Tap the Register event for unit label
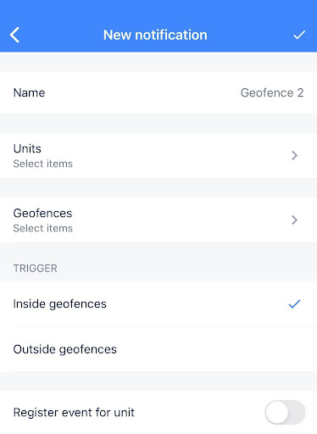The width and height of the screenshot is (317, 434). [74, 413]
